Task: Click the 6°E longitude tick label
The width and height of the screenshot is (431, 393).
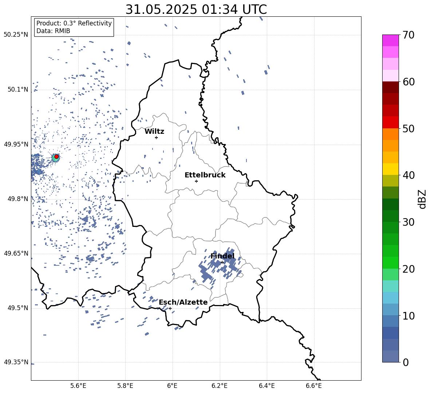Action: [172, 386]
